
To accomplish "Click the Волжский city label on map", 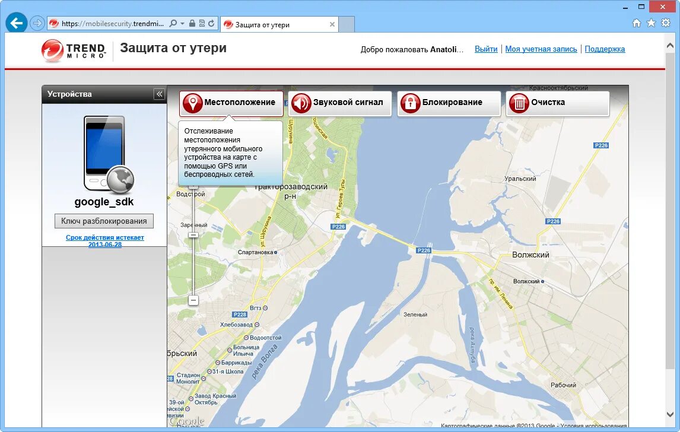I will pos(531,255).
